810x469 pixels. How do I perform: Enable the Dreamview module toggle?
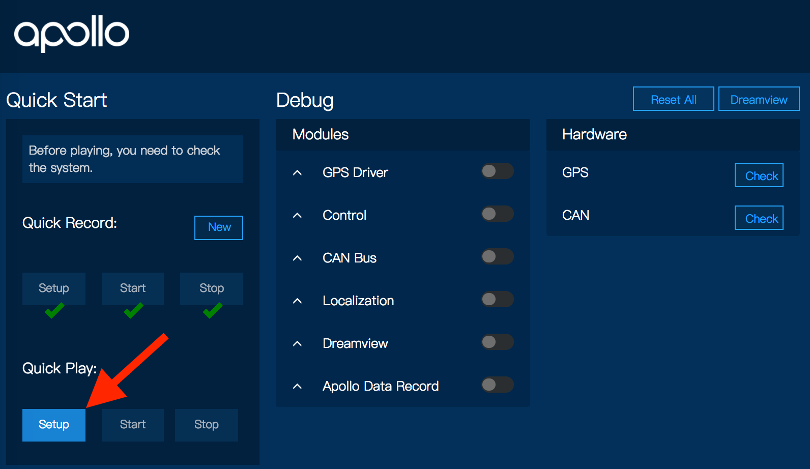(x=497, y=342)
